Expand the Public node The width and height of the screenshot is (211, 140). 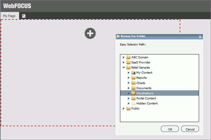pos(124,108)
